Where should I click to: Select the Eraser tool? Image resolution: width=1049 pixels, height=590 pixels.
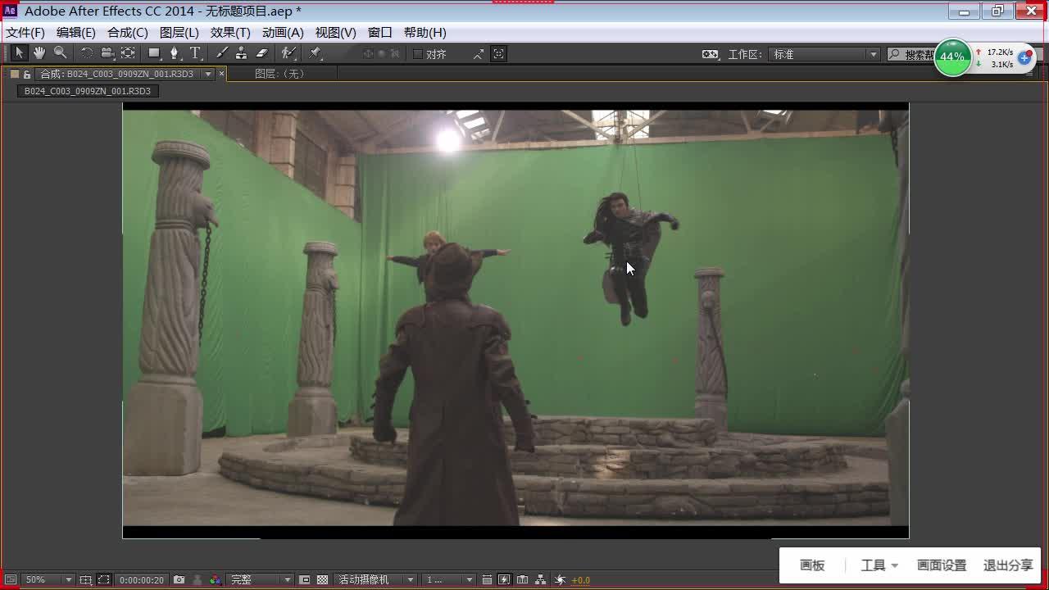[x=262, y=53]
